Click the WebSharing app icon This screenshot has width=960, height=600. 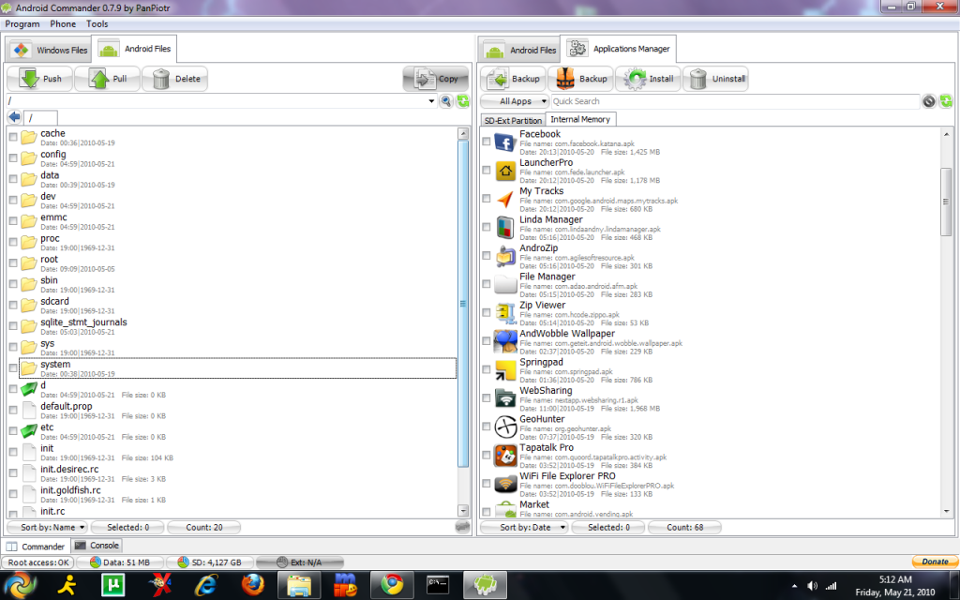tap(505, 398)
